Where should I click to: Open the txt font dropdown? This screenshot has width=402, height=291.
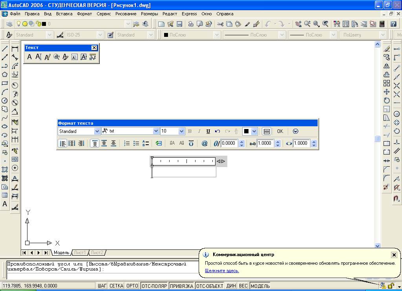click(x=156, y=131)
